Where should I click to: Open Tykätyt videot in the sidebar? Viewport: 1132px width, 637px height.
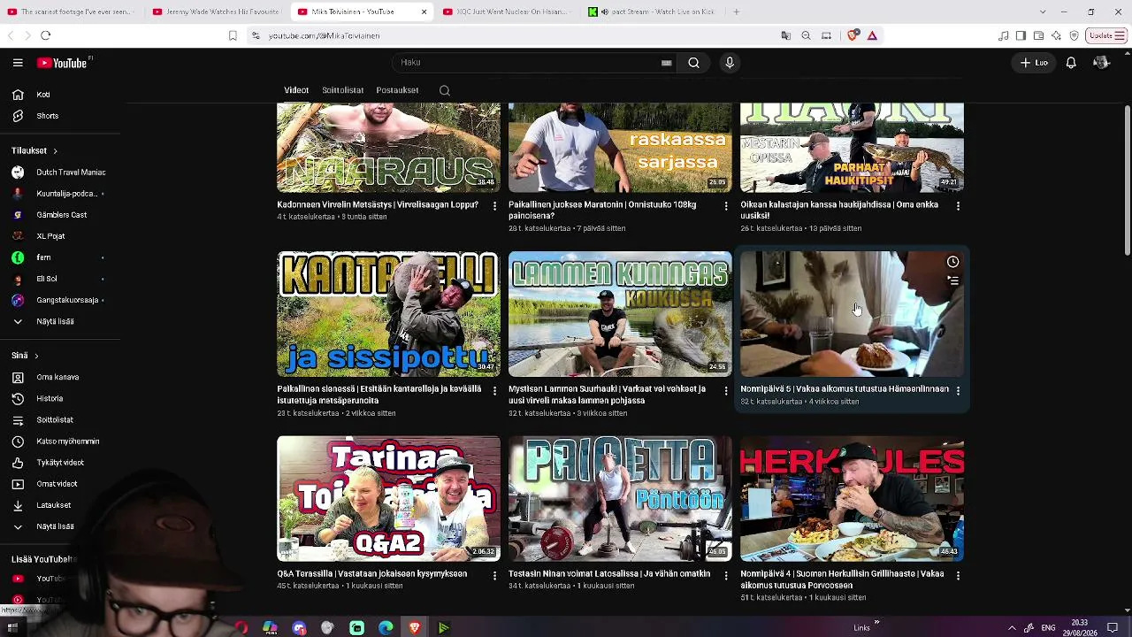(60, 463)
